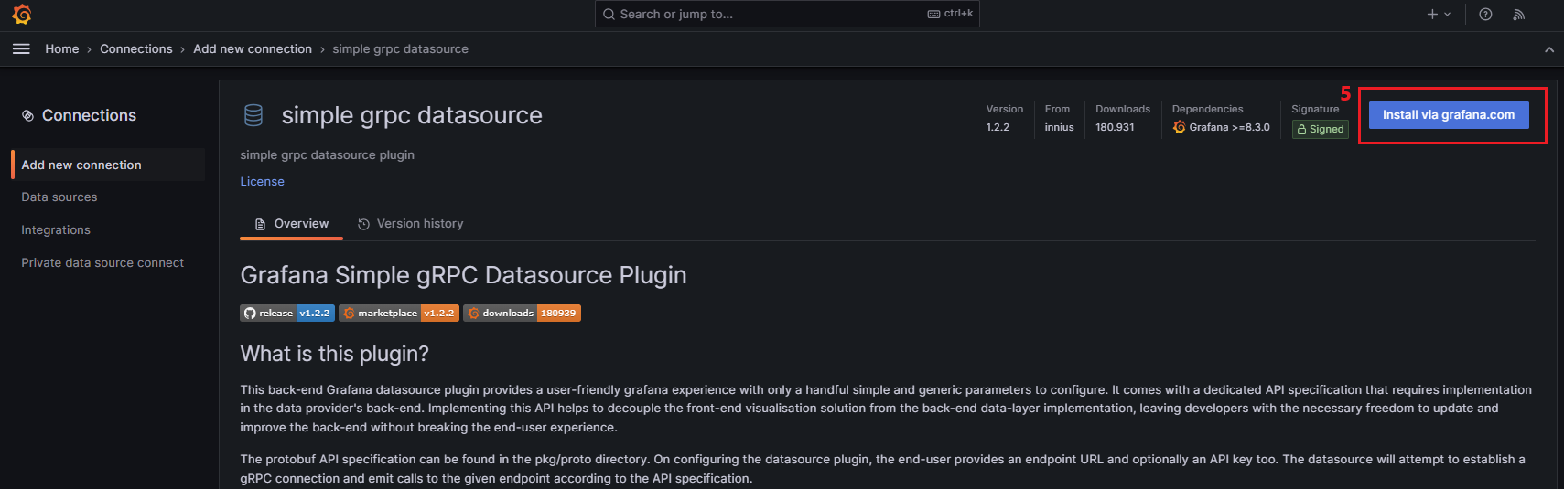Switch to the Version history tab
This screenshot has height=489, width=1564.
tap(410, 224)
